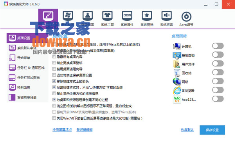Click the 回收站 recycle bin icon
Screen dimensions: 236x151
click(177, 73)
